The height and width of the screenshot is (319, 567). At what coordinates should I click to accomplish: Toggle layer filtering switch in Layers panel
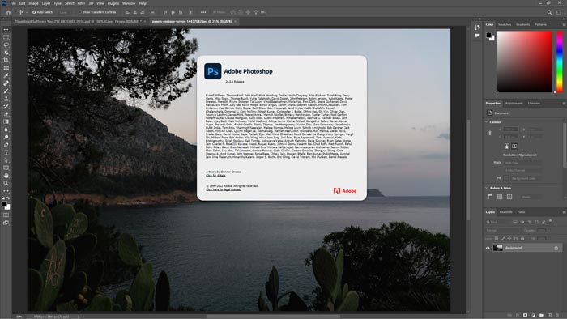pos(550,220)
